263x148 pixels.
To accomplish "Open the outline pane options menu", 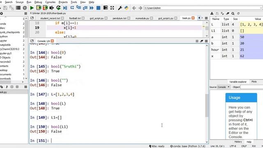I will click(25, 87).
